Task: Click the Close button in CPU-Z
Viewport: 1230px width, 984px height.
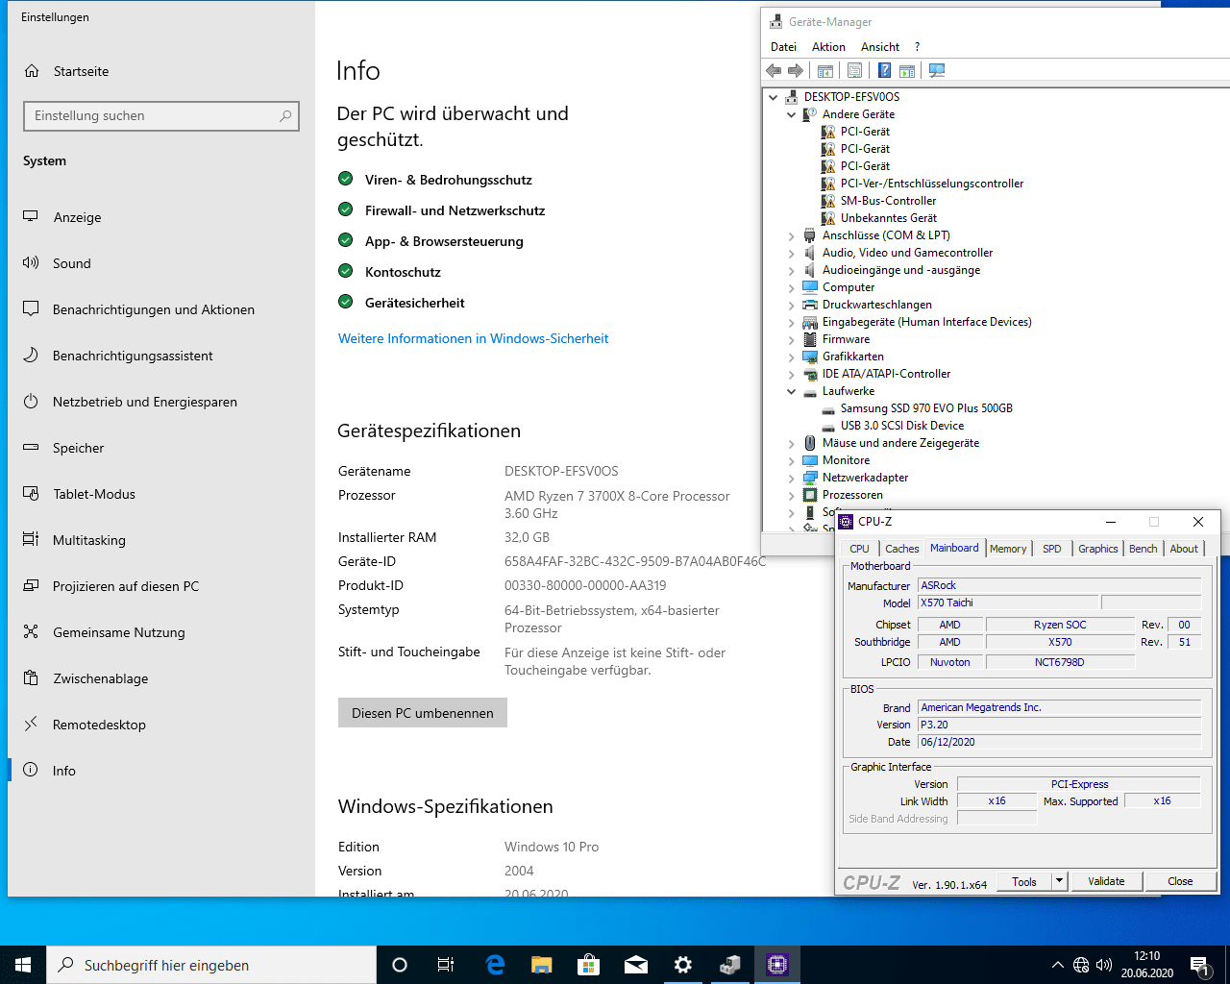Action: pyautogui.click(x=1180, y=881)
